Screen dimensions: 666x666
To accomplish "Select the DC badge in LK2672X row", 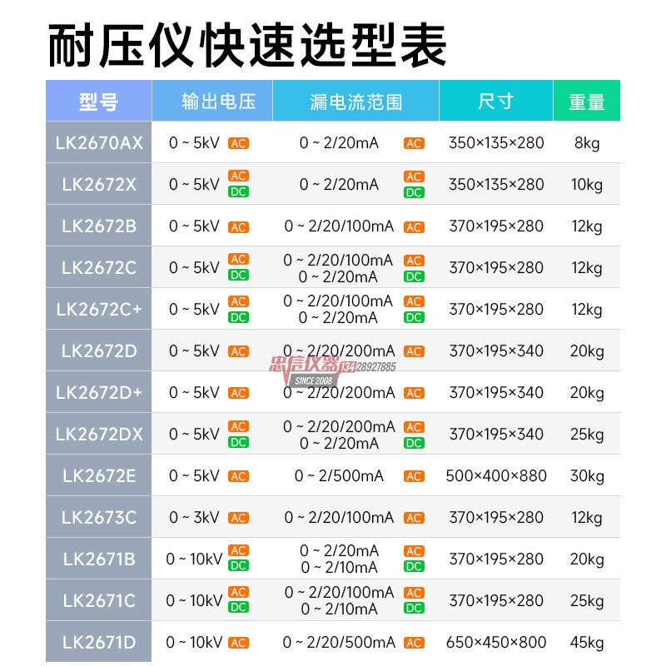I will click(239, 193).
